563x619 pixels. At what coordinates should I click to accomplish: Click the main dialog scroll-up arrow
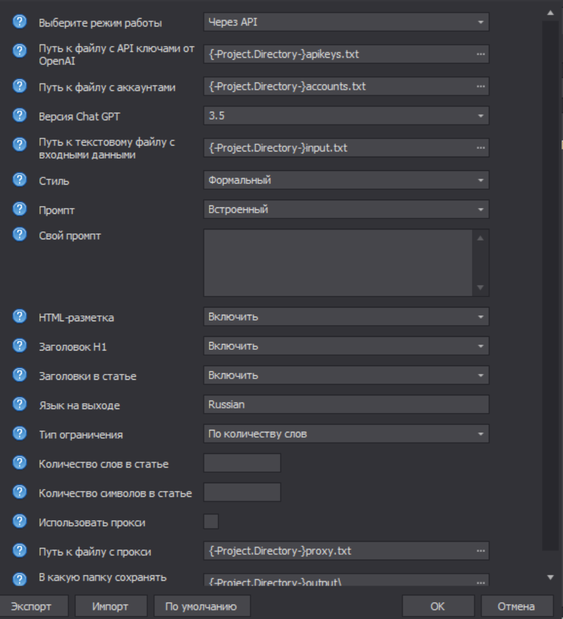point(551,13)
